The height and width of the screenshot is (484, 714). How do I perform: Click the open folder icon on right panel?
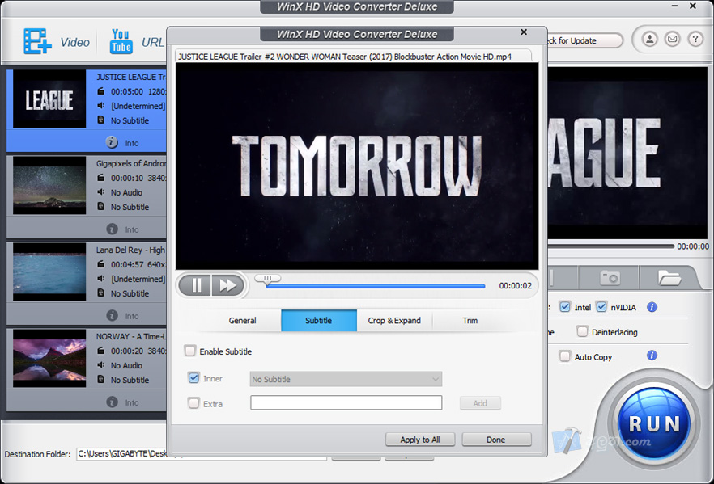click(671, 276)
